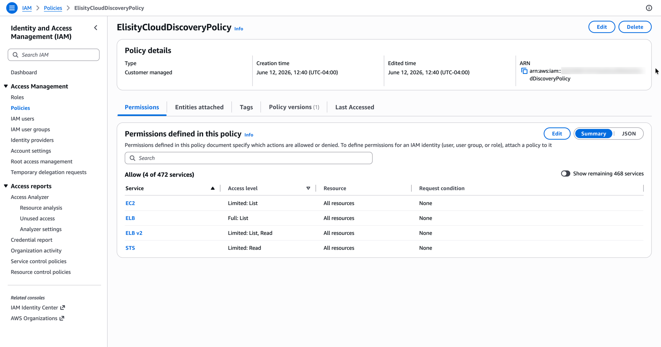Viewport: 661px width, 347px height.
Task: Open the Entities attached tab
Action: [199, 107]
